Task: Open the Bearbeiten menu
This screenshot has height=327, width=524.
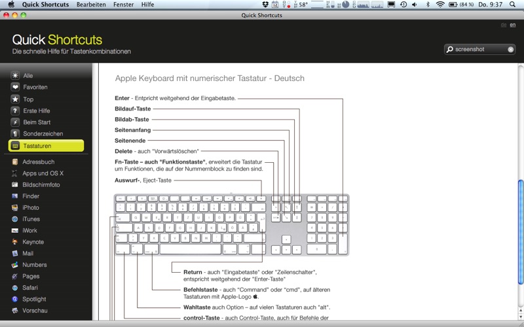Action: click(91, 5)
